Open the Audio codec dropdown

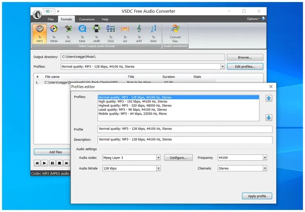pyautogui.click(x=158, y=158)
